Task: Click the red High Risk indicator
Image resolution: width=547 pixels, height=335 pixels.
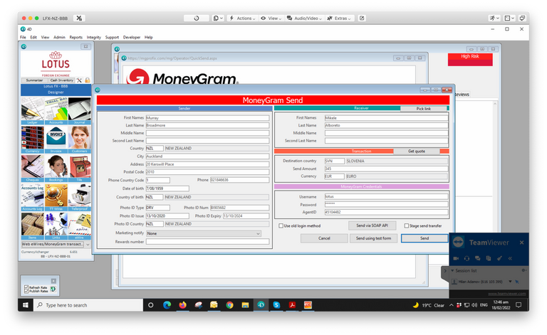Action: (x=470, y=59)
